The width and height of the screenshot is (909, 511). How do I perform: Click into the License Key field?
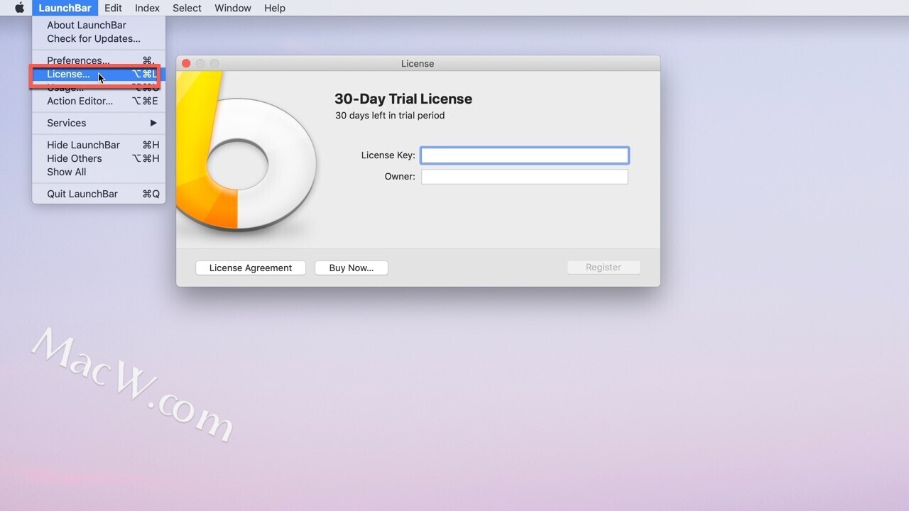coord(525,155)
